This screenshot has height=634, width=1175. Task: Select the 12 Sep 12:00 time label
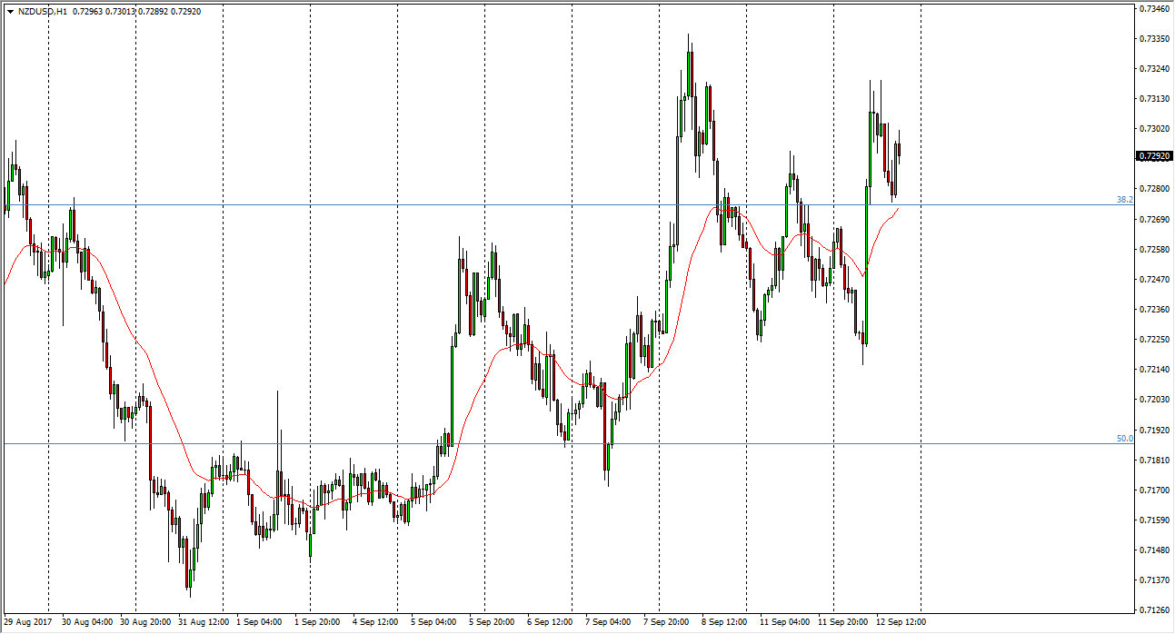pyautogui.click(x=900, y=623)
